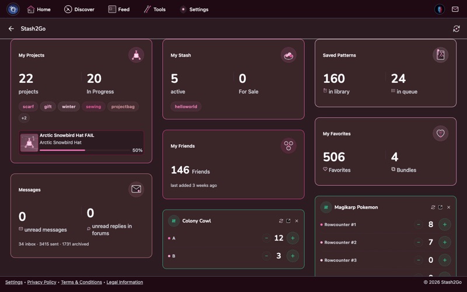Go to the Feed section
The height and width of the screenshot is (292, 467).
pos(119,9)
